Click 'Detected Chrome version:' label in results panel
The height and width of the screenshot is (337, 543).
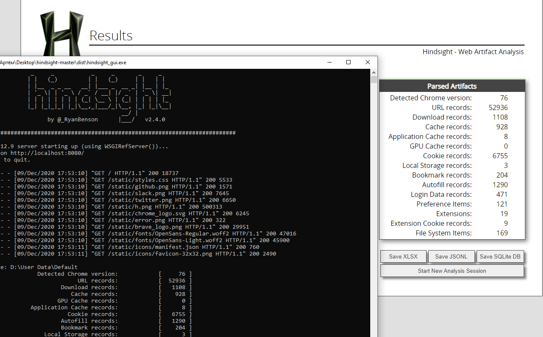coord(431,98)
